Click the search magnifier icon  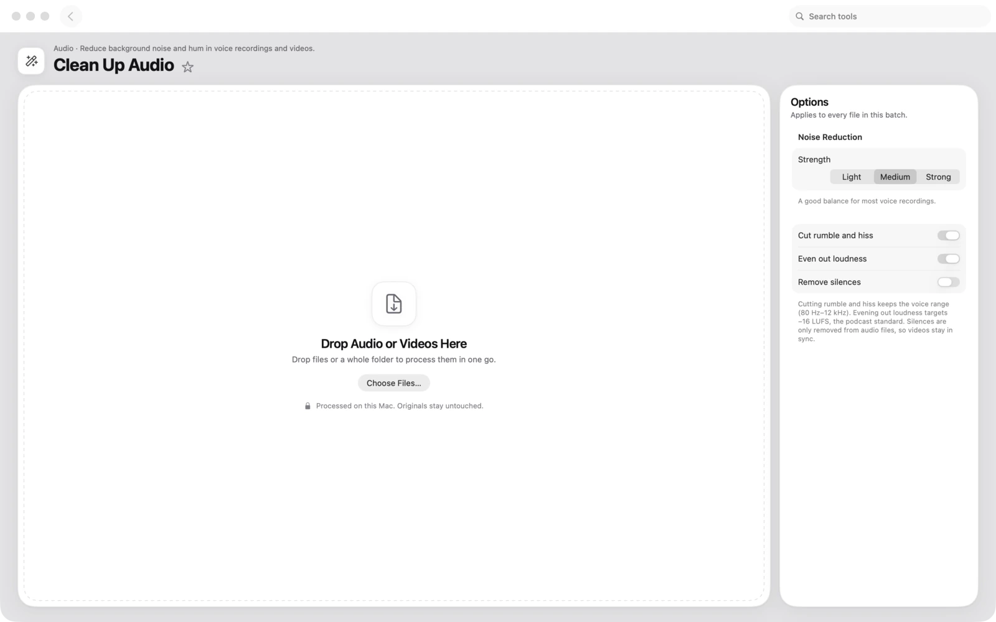click(x=800, y=16)
